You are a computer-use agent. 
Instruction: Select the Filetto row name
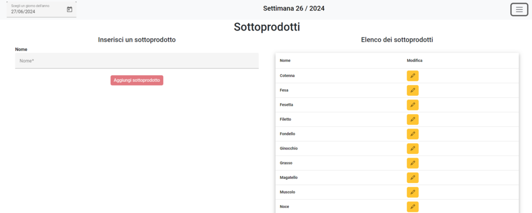(x=285, y=120)
